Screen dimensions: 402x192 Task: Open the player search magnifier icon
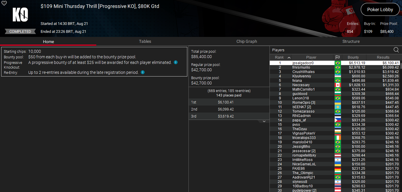point(396,50)
